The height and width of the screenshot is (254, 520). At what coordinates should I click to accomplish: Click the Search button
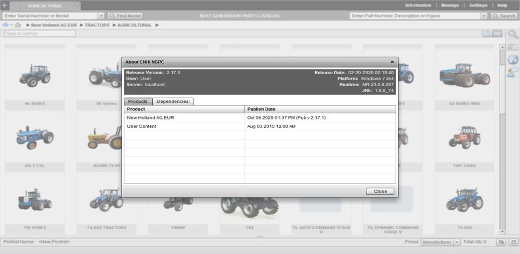[504, 16]
